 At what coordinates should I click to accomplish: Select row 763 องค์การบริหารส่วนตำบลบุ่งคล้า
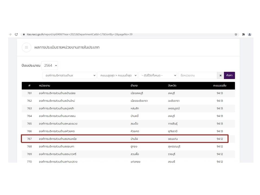128,108
